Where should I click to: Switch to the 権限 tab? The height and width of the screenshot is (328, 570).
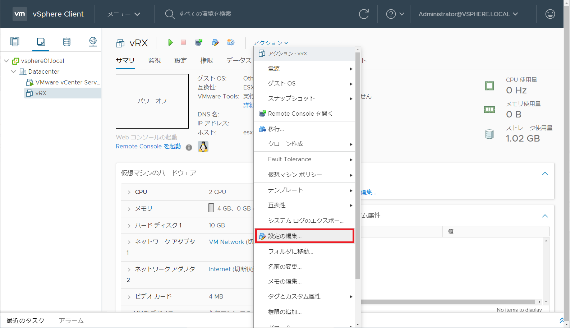(206, 60)
